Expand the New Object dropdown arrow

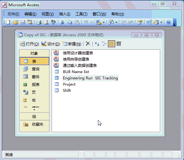click(x=161, y=22)
